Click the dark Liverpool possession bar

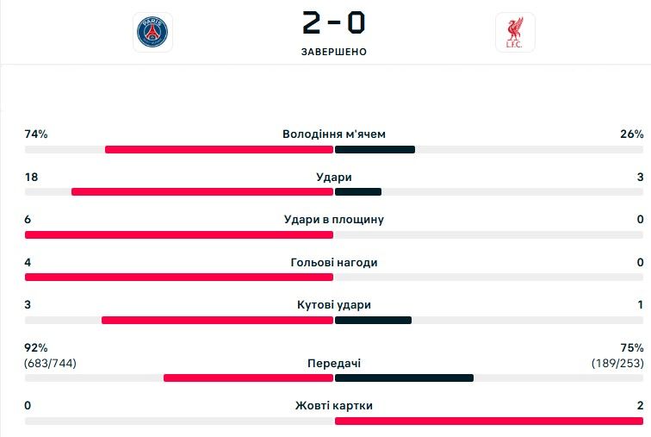point(375,149)
